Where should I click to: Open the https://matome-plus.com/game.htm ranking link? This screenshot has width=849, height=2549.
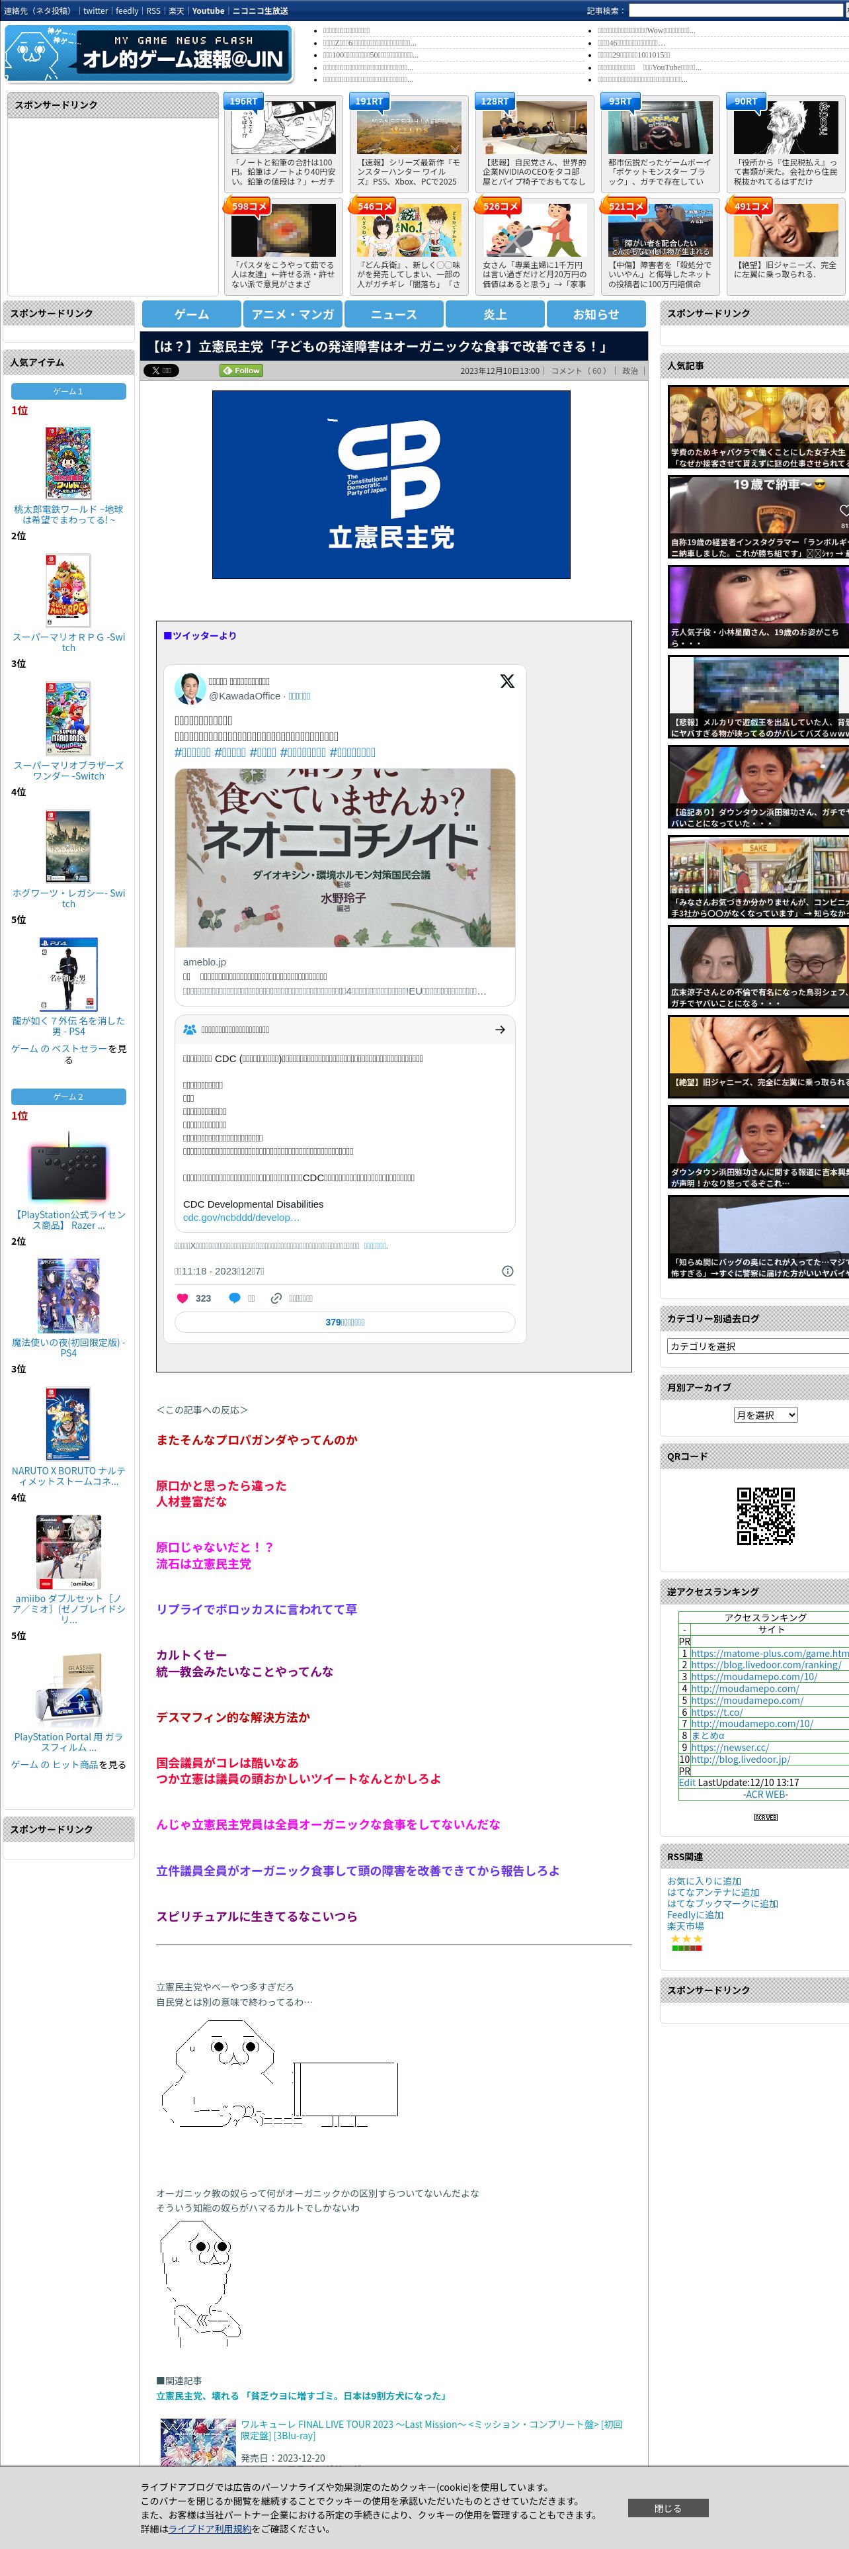769,1654
